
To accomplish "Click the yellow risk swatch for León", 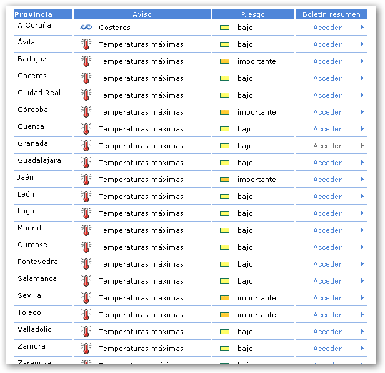I will point(225,197).
